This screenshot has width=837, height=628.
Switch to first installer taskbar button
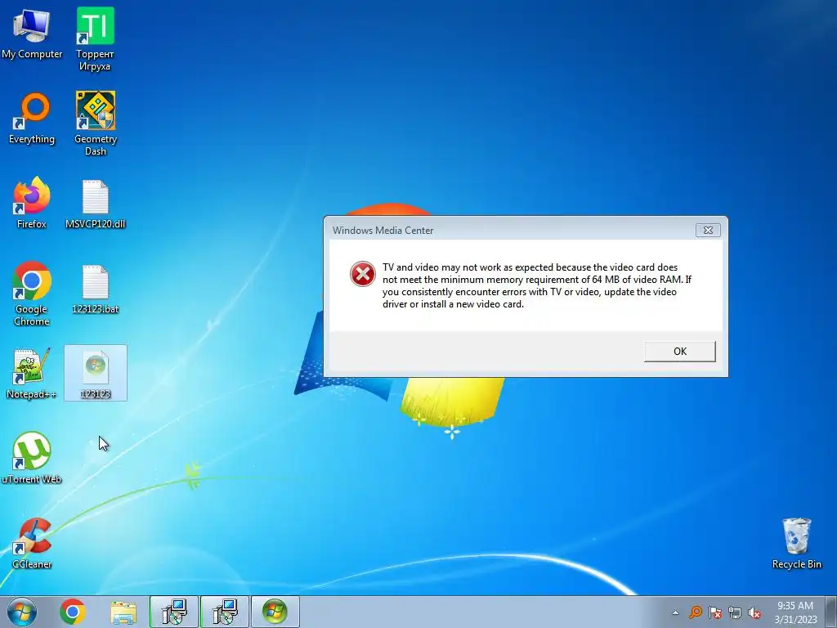pos(174,612)
